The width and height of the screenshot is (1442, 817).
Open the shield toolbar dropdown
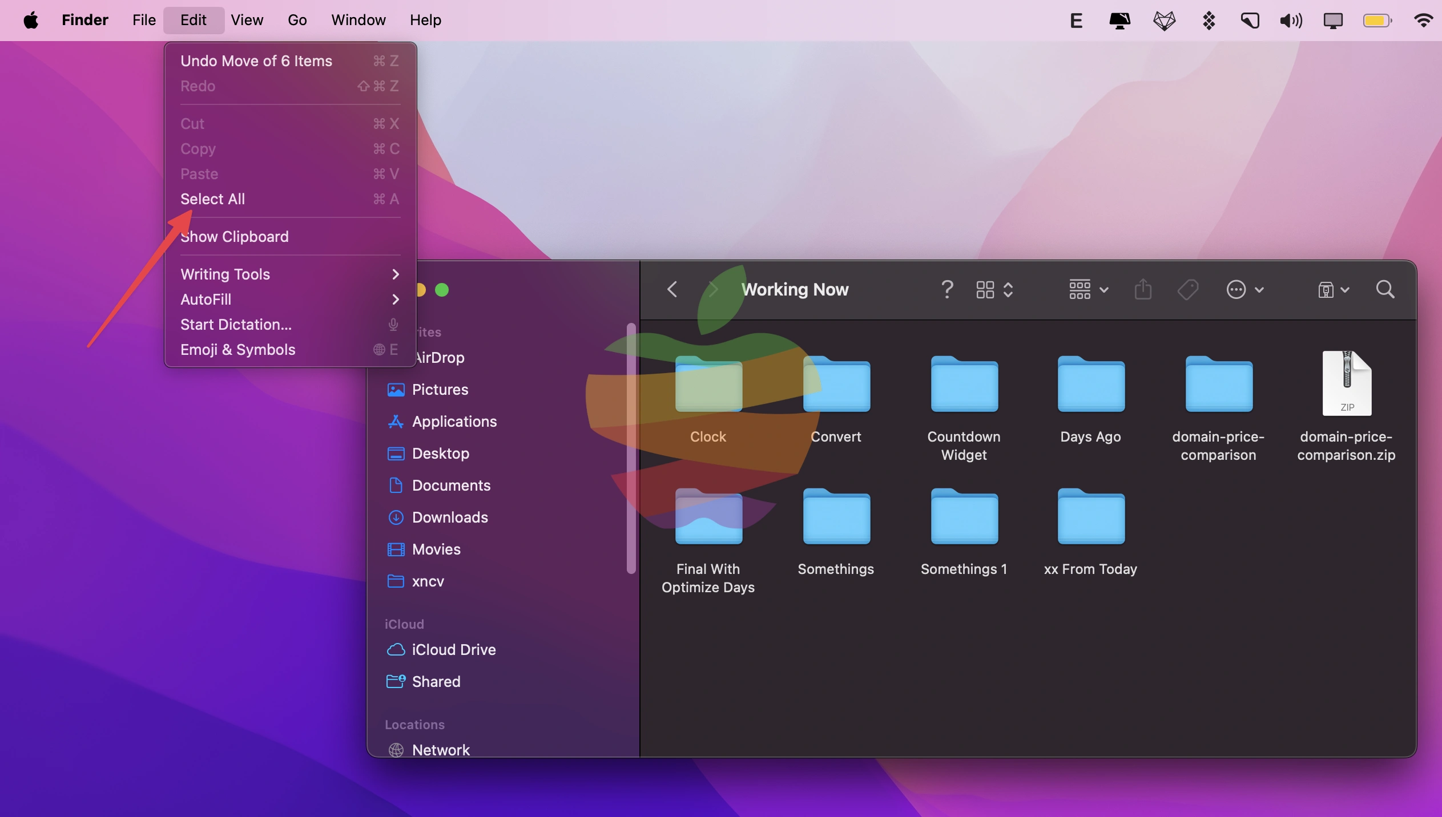(x=1334, y=290)
